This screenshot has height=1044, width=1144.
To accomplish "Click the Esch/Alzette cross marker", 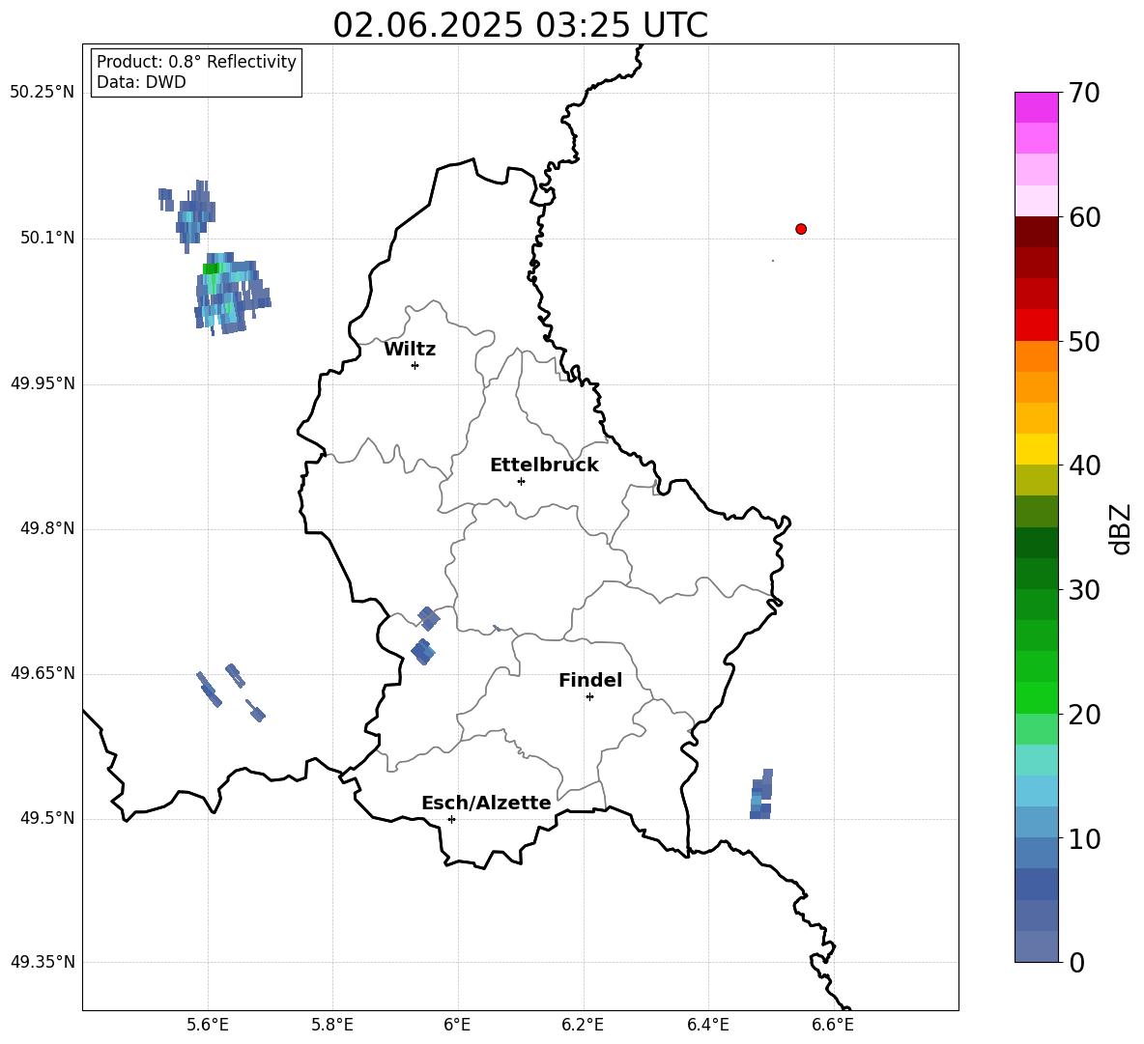I will (451, 819).
